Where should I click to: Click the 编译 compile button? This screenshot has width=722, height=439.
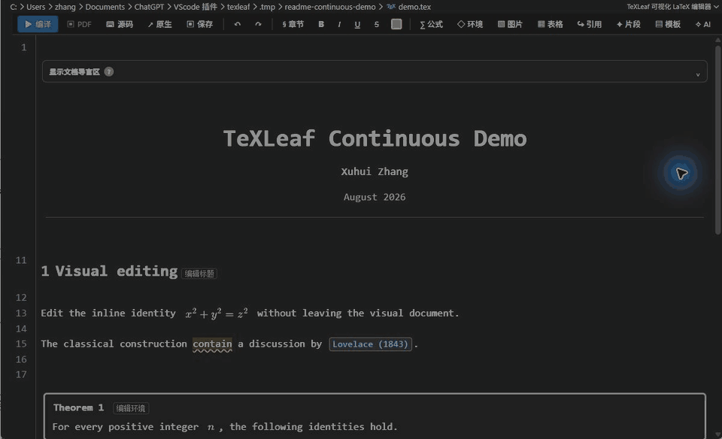[x=38, y=24]
